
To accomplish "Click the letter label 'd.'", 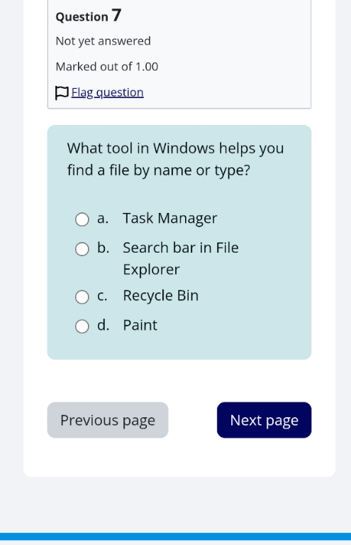I will click(103, 325).
